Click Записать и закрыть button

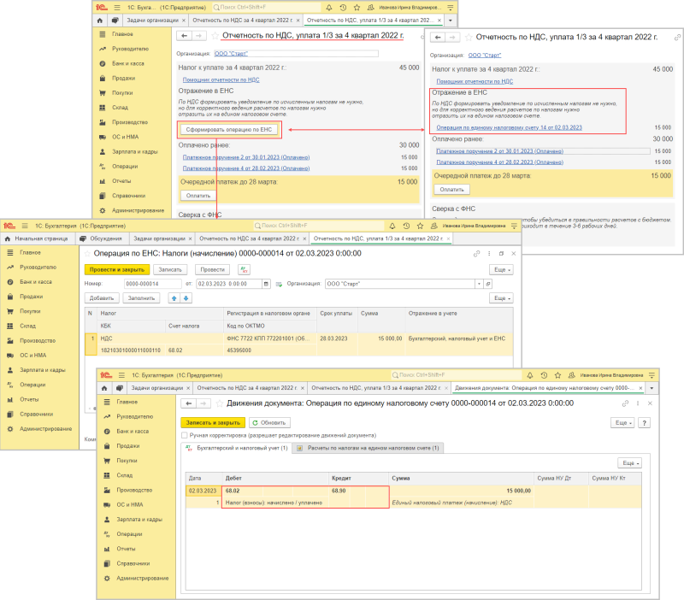(213, 422)
